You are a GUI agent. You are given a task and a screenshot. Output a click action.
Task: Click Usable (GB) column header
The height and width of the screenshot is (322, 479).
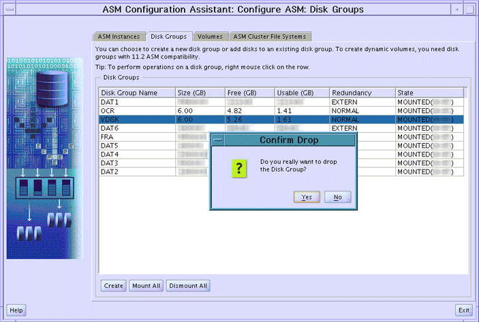point(302,93)
